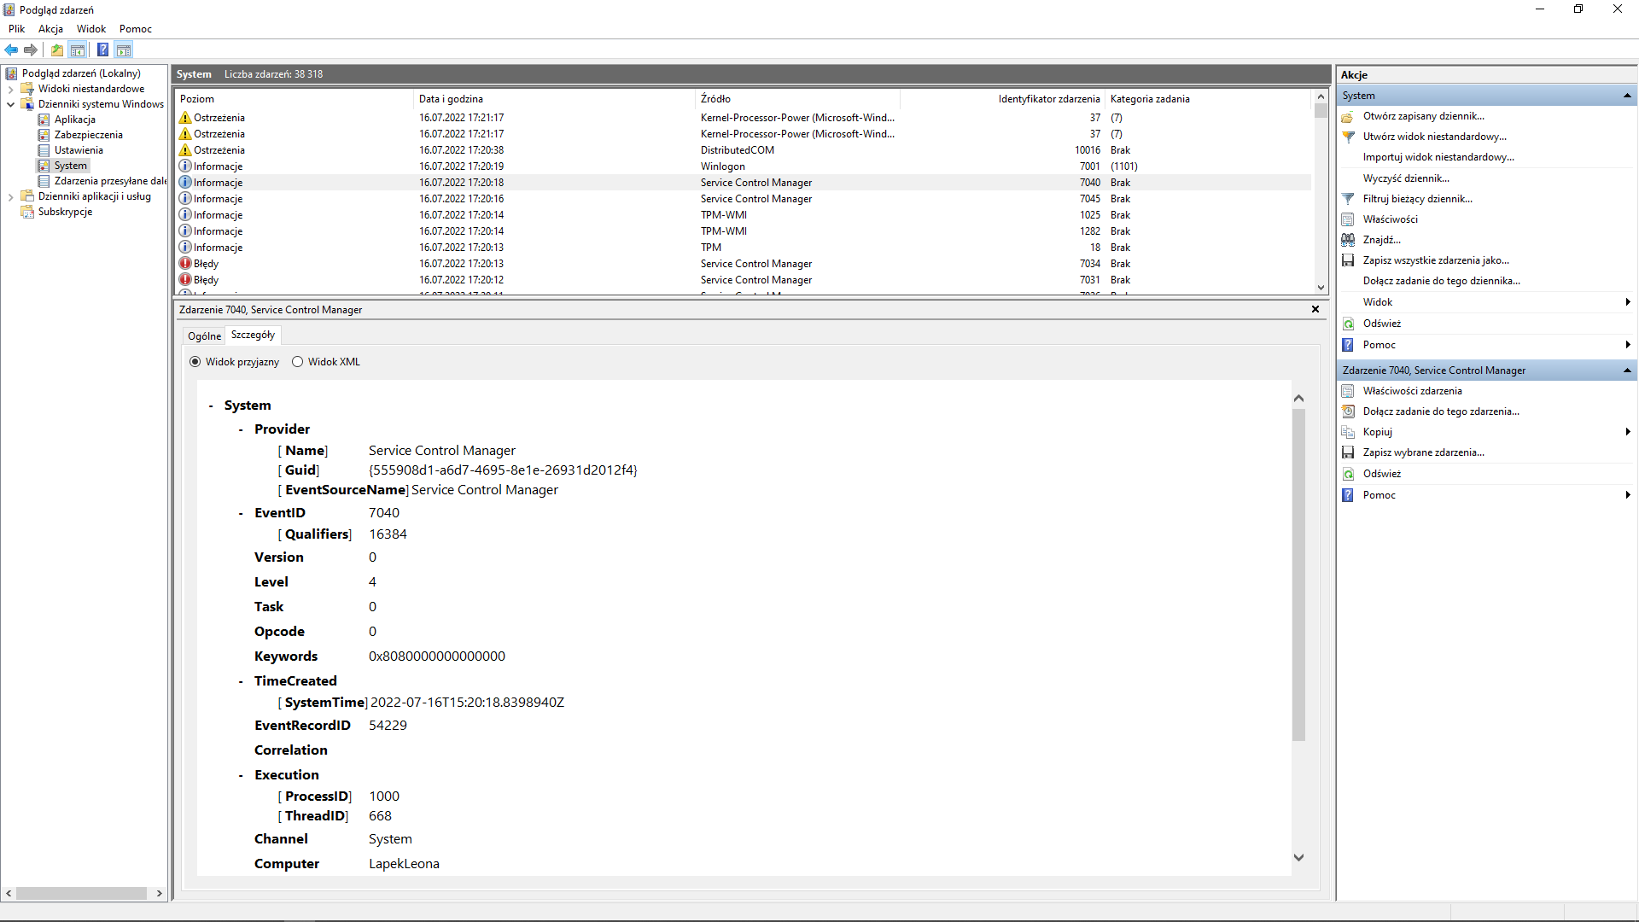This screenshot has height=922, width=1639.
Task: Select the System log in tree
Action: coord(70,166)
